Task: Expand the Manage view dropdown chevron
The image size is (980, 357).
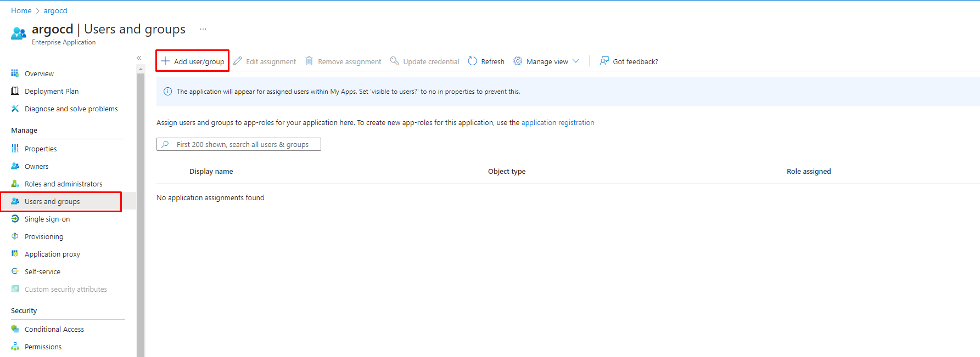Action: 576,61
